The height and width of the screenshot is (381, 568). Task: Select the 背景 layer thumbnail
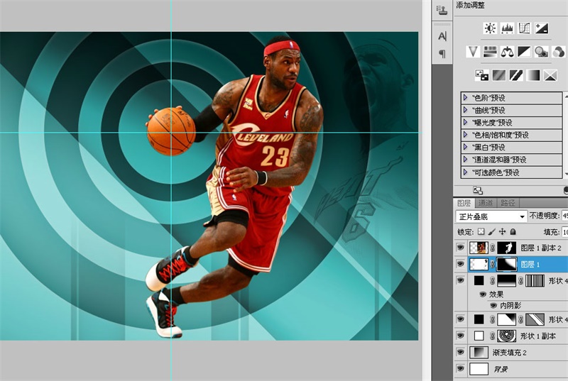coord(479,369)
